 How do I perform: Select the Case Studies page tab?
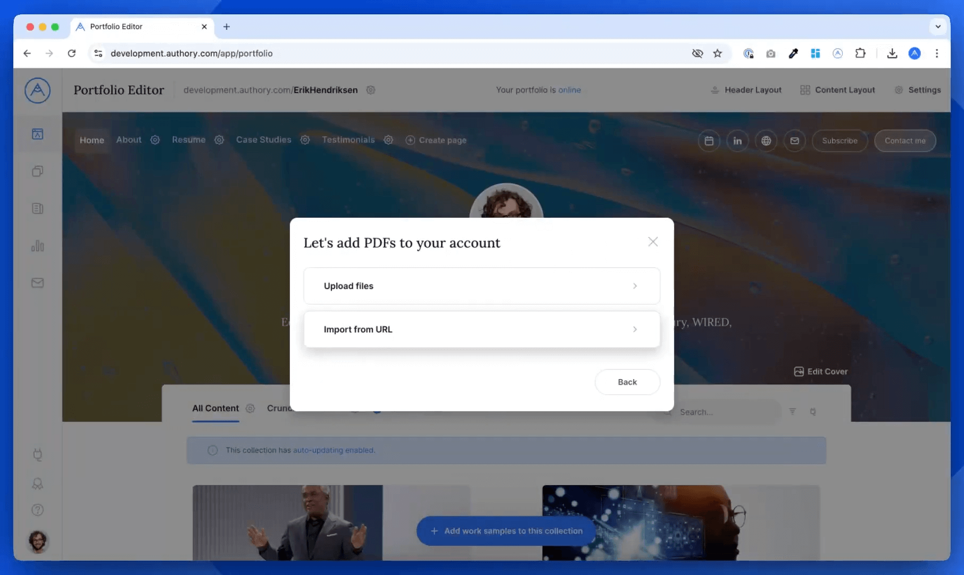263,140
